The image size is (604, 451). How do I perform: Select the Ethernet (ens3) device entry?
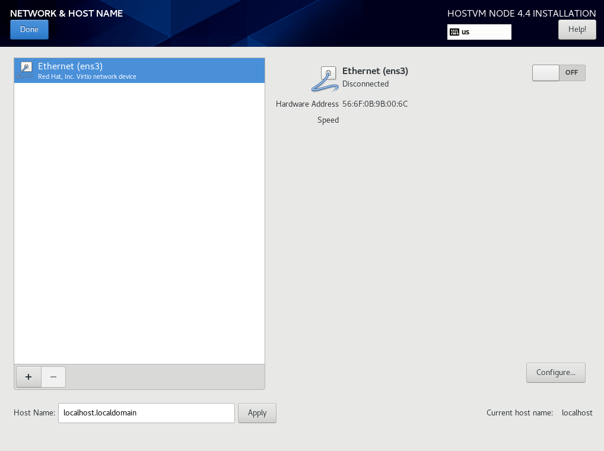pos(139,71)
